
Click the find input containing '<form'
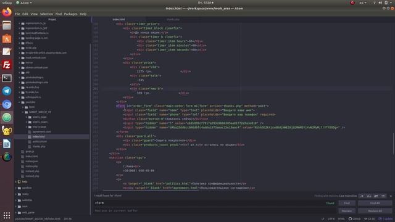point(215,203)
